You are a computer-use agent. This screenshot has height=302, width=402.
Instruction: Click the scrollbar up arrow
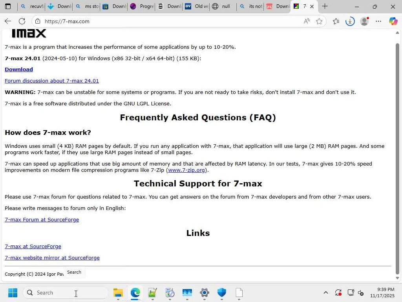point(397,33)
